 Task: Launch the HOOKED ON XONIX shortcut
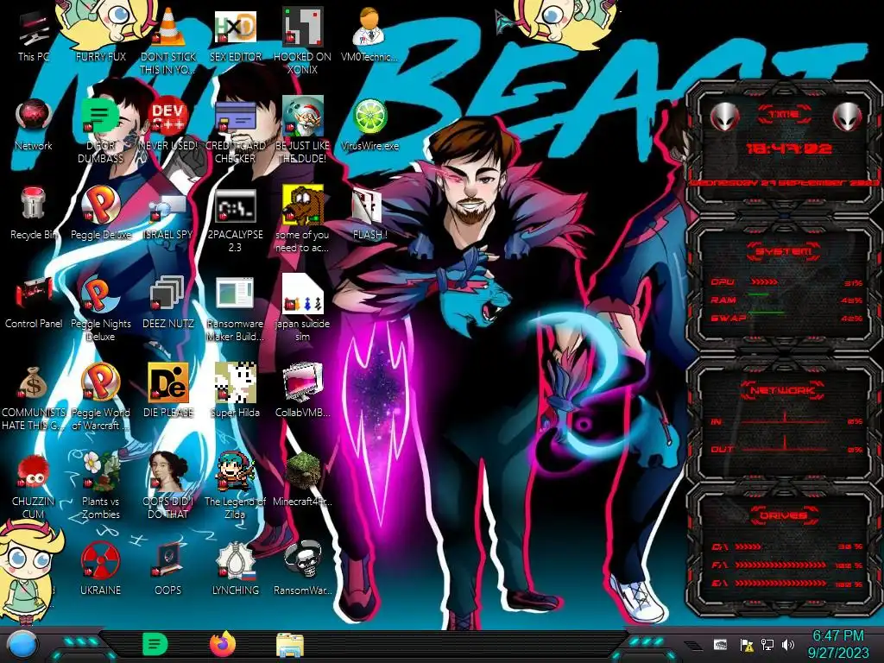(303, 27)
